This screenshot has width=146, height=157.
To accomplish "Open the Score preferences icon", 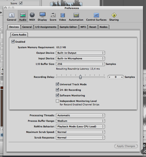I will coord(53,15).
